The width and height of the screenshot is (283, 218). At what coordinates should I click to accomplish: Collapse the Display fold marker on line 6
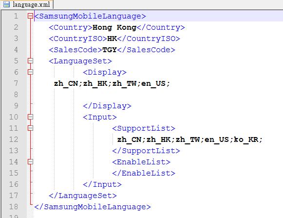click(30, 72)
